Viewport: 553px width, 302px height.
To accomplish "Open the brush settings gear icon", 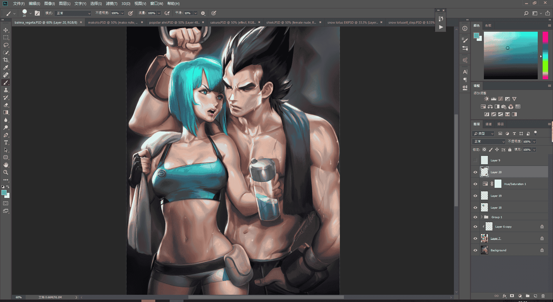I will point(203,13).
